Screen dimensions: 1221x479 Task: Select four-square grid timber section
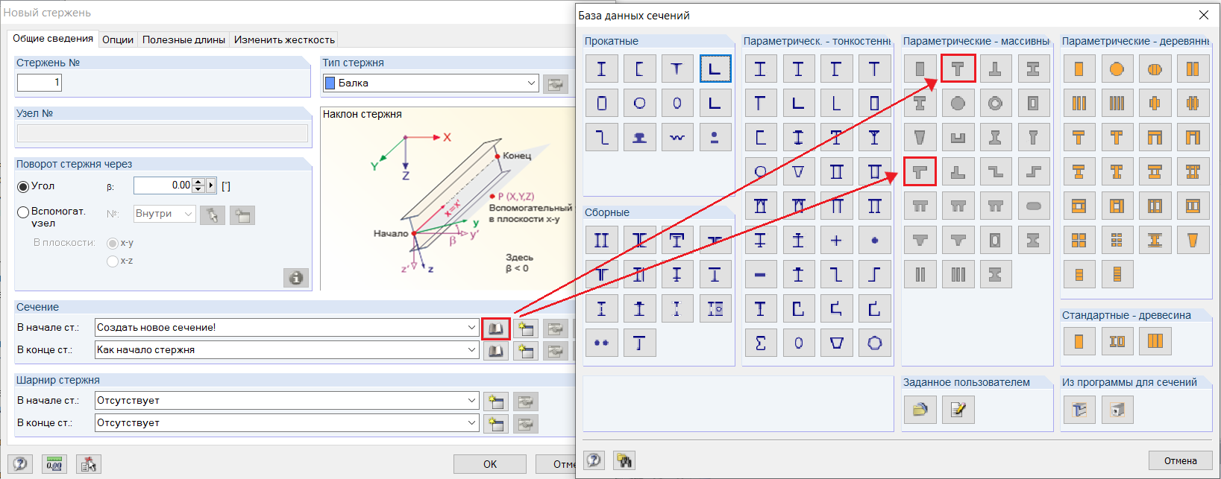click(1079, 241)
